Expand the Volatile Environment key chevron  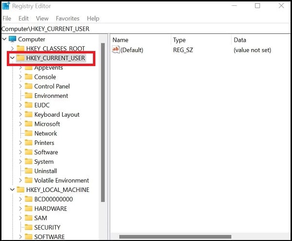click(20, 180)
